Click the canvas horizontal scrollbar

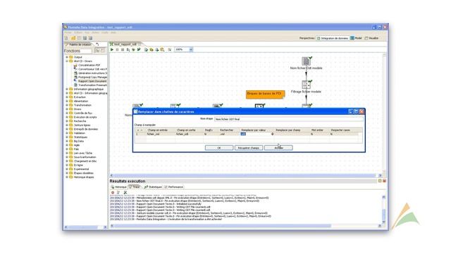point(245,175)
